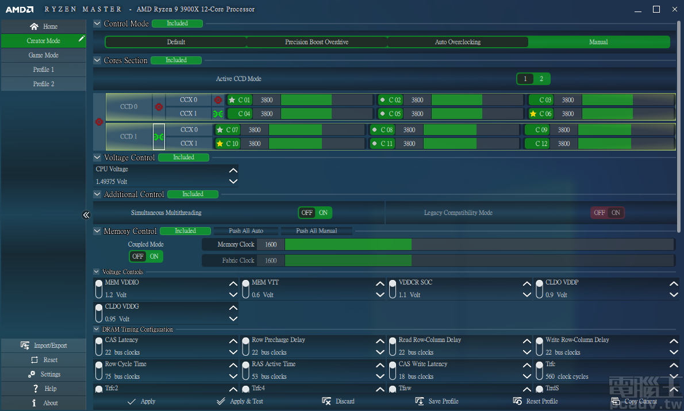The height and width of the screenshot is (411, 684).
Task: Click the gold star on core C 10
Action: tap(220, 144)
